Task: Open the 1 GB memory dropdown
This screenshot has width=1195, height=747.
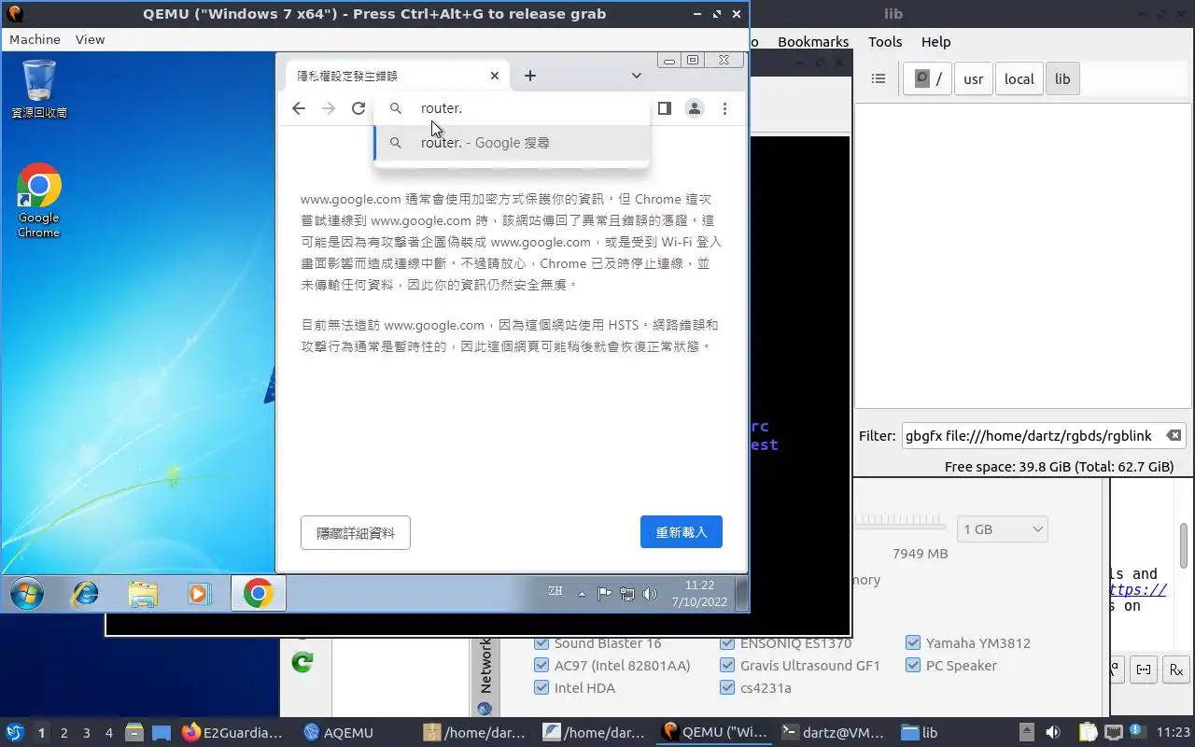Action: pos(1002,529)
